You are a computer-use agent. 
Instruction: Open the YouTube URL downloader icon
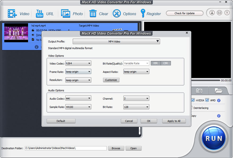pos(39,13)
